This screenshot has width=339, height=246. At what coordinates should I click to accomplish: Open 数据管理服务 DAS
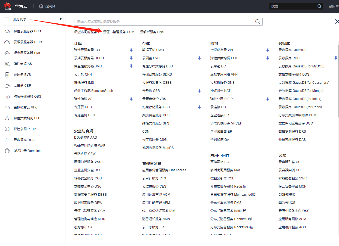[292, 140]
